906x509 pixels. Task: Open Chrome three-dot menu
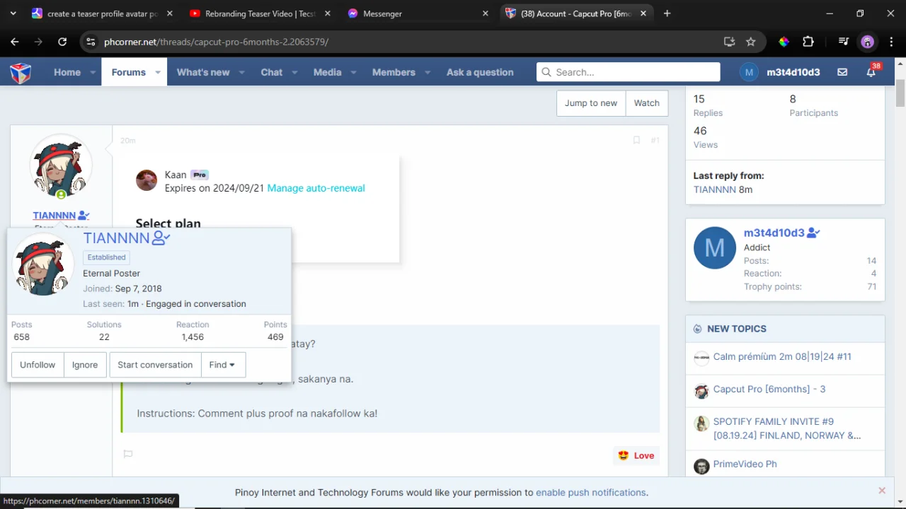[x=891, y=42]
